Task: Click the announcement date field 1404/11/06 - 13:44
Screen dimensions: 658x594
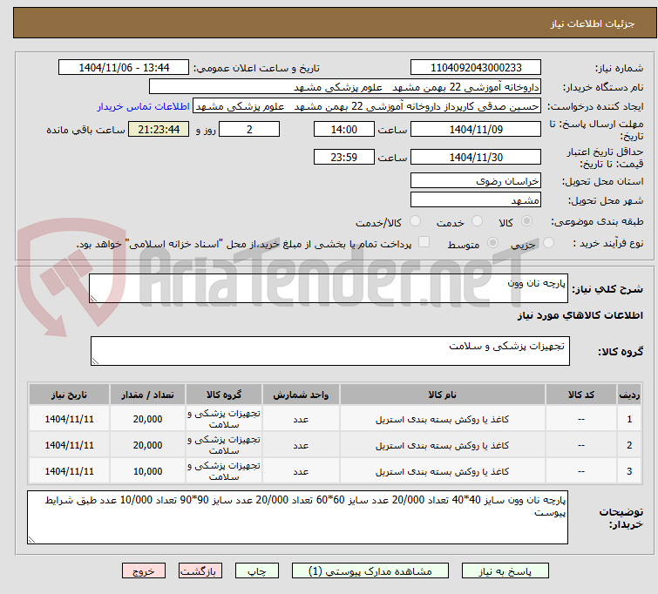Action: (x=124, y=68)
